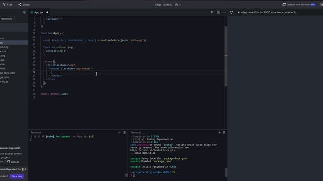Click the console.log(e) line
Image resolution: width=323 pixels, height=181 pixels.
pos(56,51)
